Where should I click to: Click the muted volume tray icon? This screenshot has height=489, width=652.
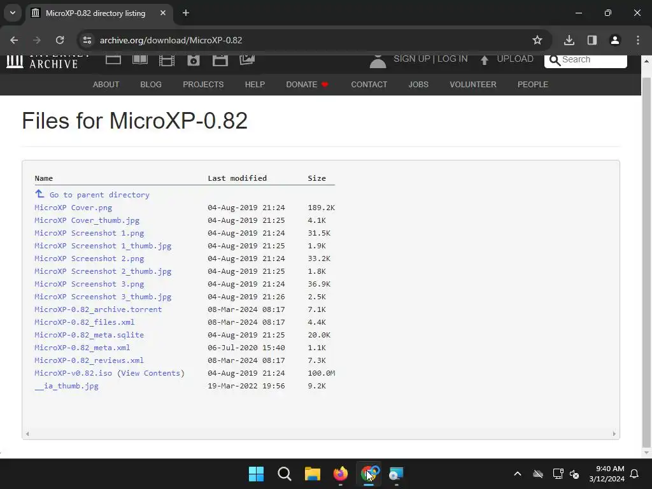(574, 474)
